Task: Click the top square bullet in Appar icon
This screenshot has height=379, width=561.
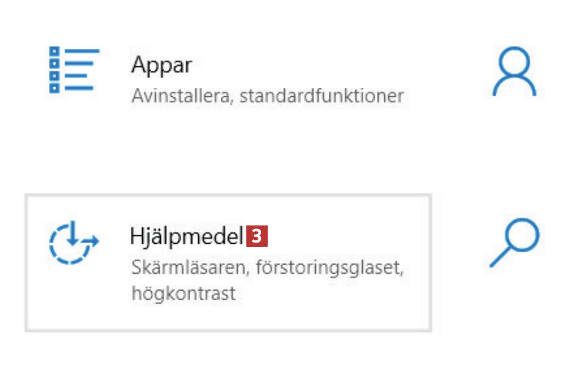Action: [x=54, y=51]
